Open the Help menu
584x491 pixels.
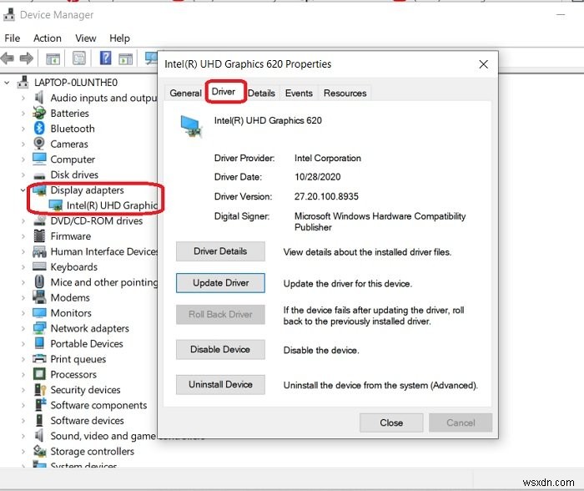pyautogui.click(x=119, y=38)
